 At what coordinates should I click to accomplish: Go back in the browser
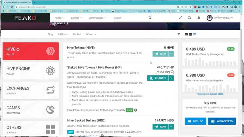click(x=3, y=7)
